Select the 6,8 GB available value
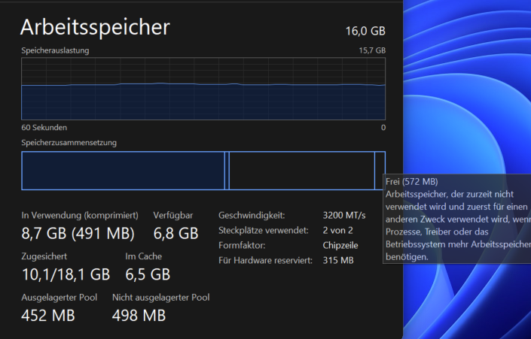The image size is (531, 339). tap(175, 233)
